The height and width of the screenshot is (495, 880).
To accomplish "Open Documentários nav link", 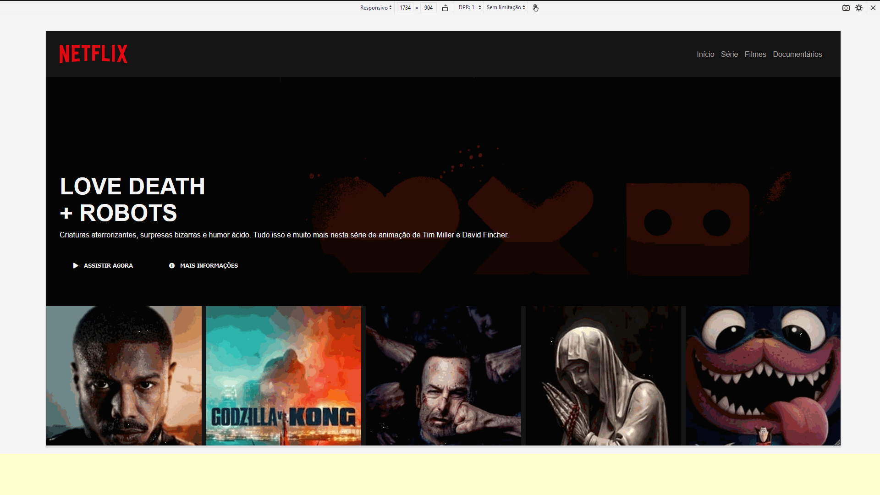I will pos(797,55).
